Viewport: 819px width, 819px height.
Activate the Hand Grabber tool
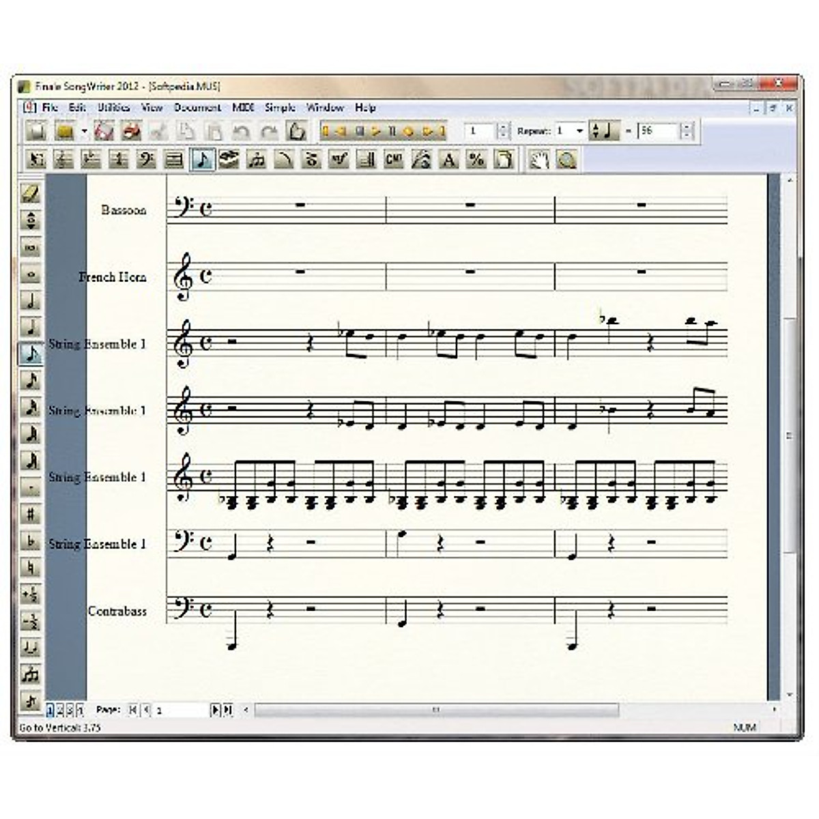pos(539,160)
